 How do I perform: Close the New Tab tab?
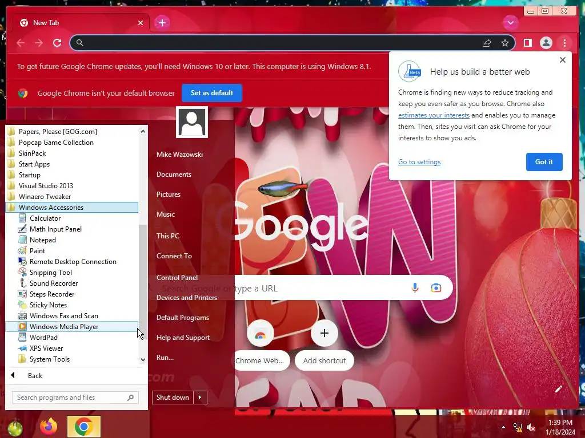coord(141,23)
